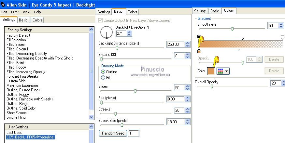The height and width of the screenshot is (143, 285).
Task: Select Last Used in User Settings
Action: click(14, 133)
